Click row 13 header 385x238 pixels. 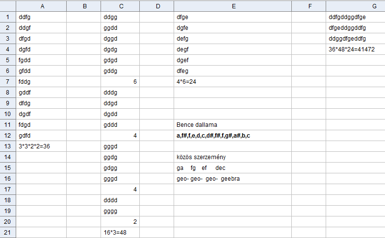(8, 146)
